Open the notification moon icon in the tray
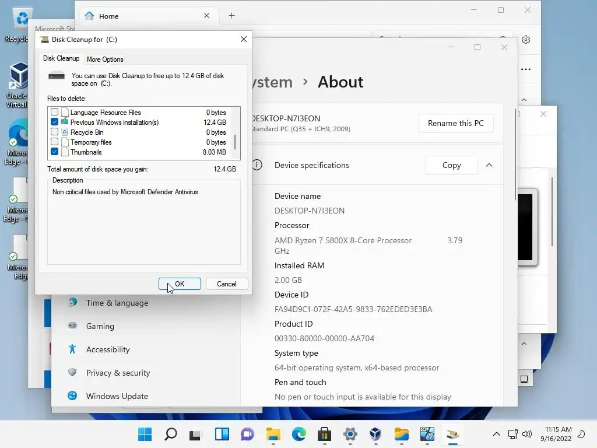 click(x=581, y=434)
